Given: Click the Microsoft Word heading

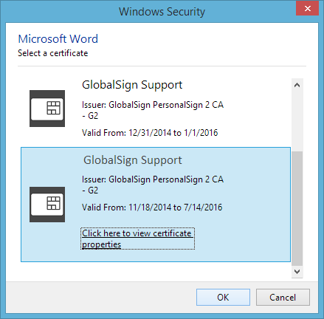Looking at the screenshot, I should (x=58, y=39).
